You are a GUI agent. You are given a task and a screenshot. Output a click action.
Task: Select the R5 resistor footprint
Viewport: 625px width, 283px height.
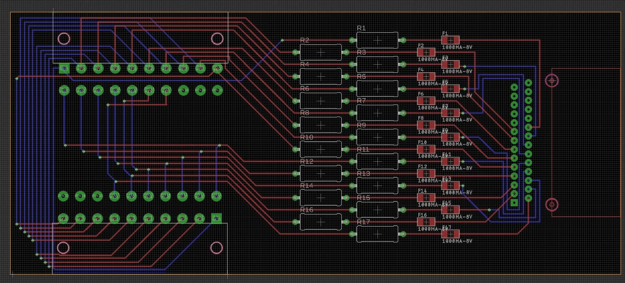tap(377, 89)
